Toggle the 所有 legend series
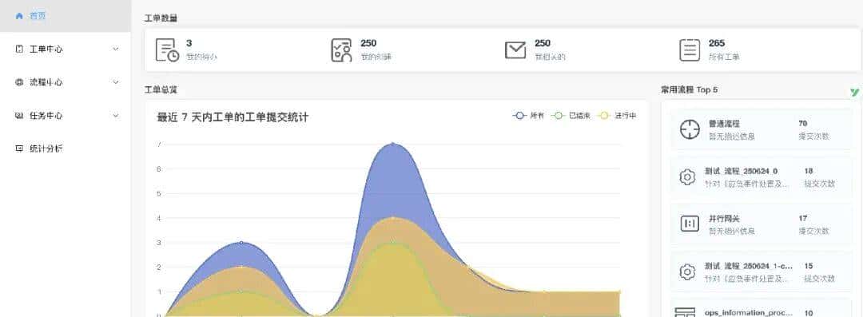 [528, 116]
